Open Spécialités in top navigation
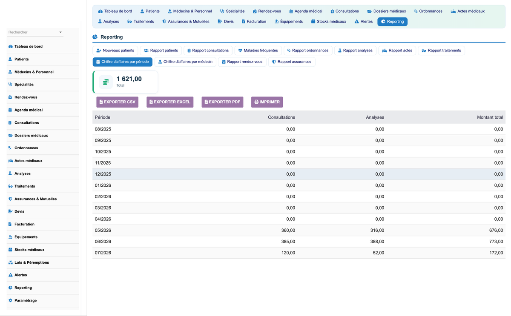The image size is (511, 316). click(x=233, y=11)
